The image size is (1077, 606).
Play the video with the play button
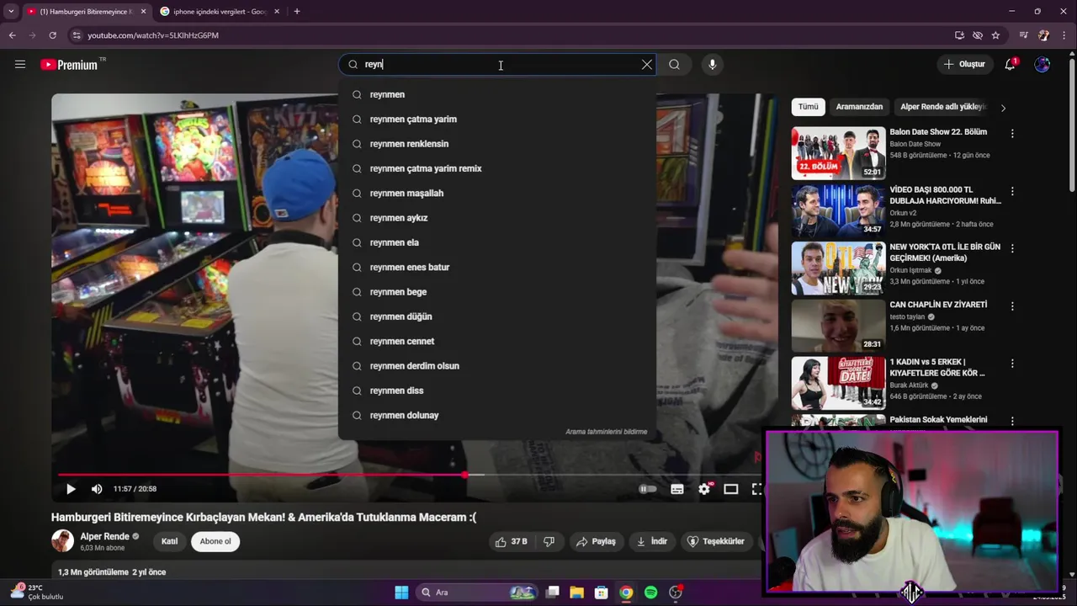[x=71, y=489]
